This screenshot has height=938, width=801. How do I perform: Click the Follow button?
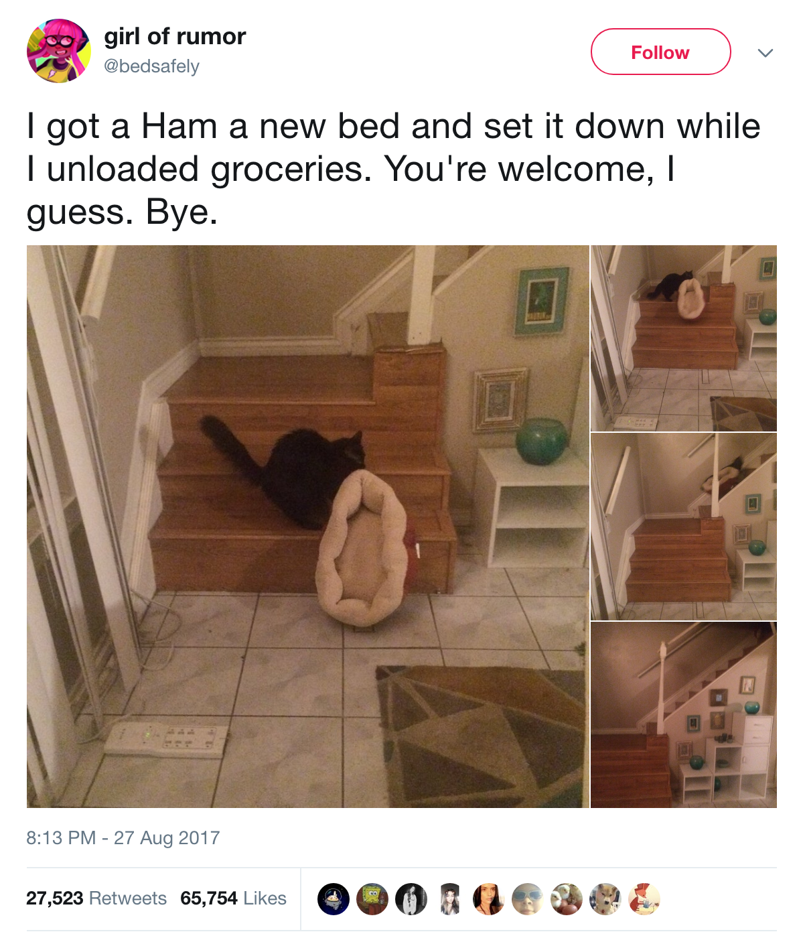click(x=660, y=52)
